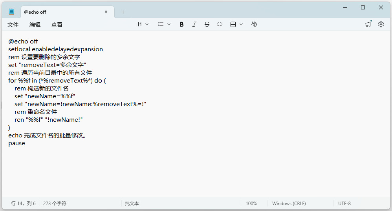
Task: Click the first line '@echo off' in editor
Action: tap(23, 41)
